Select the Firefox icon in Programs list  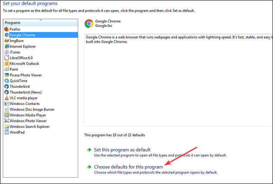(7, 29)
